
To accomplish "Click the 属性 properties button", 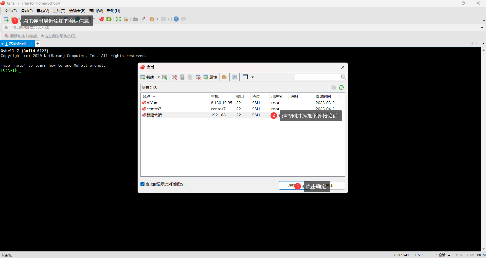I will click(x=210, y=77).
